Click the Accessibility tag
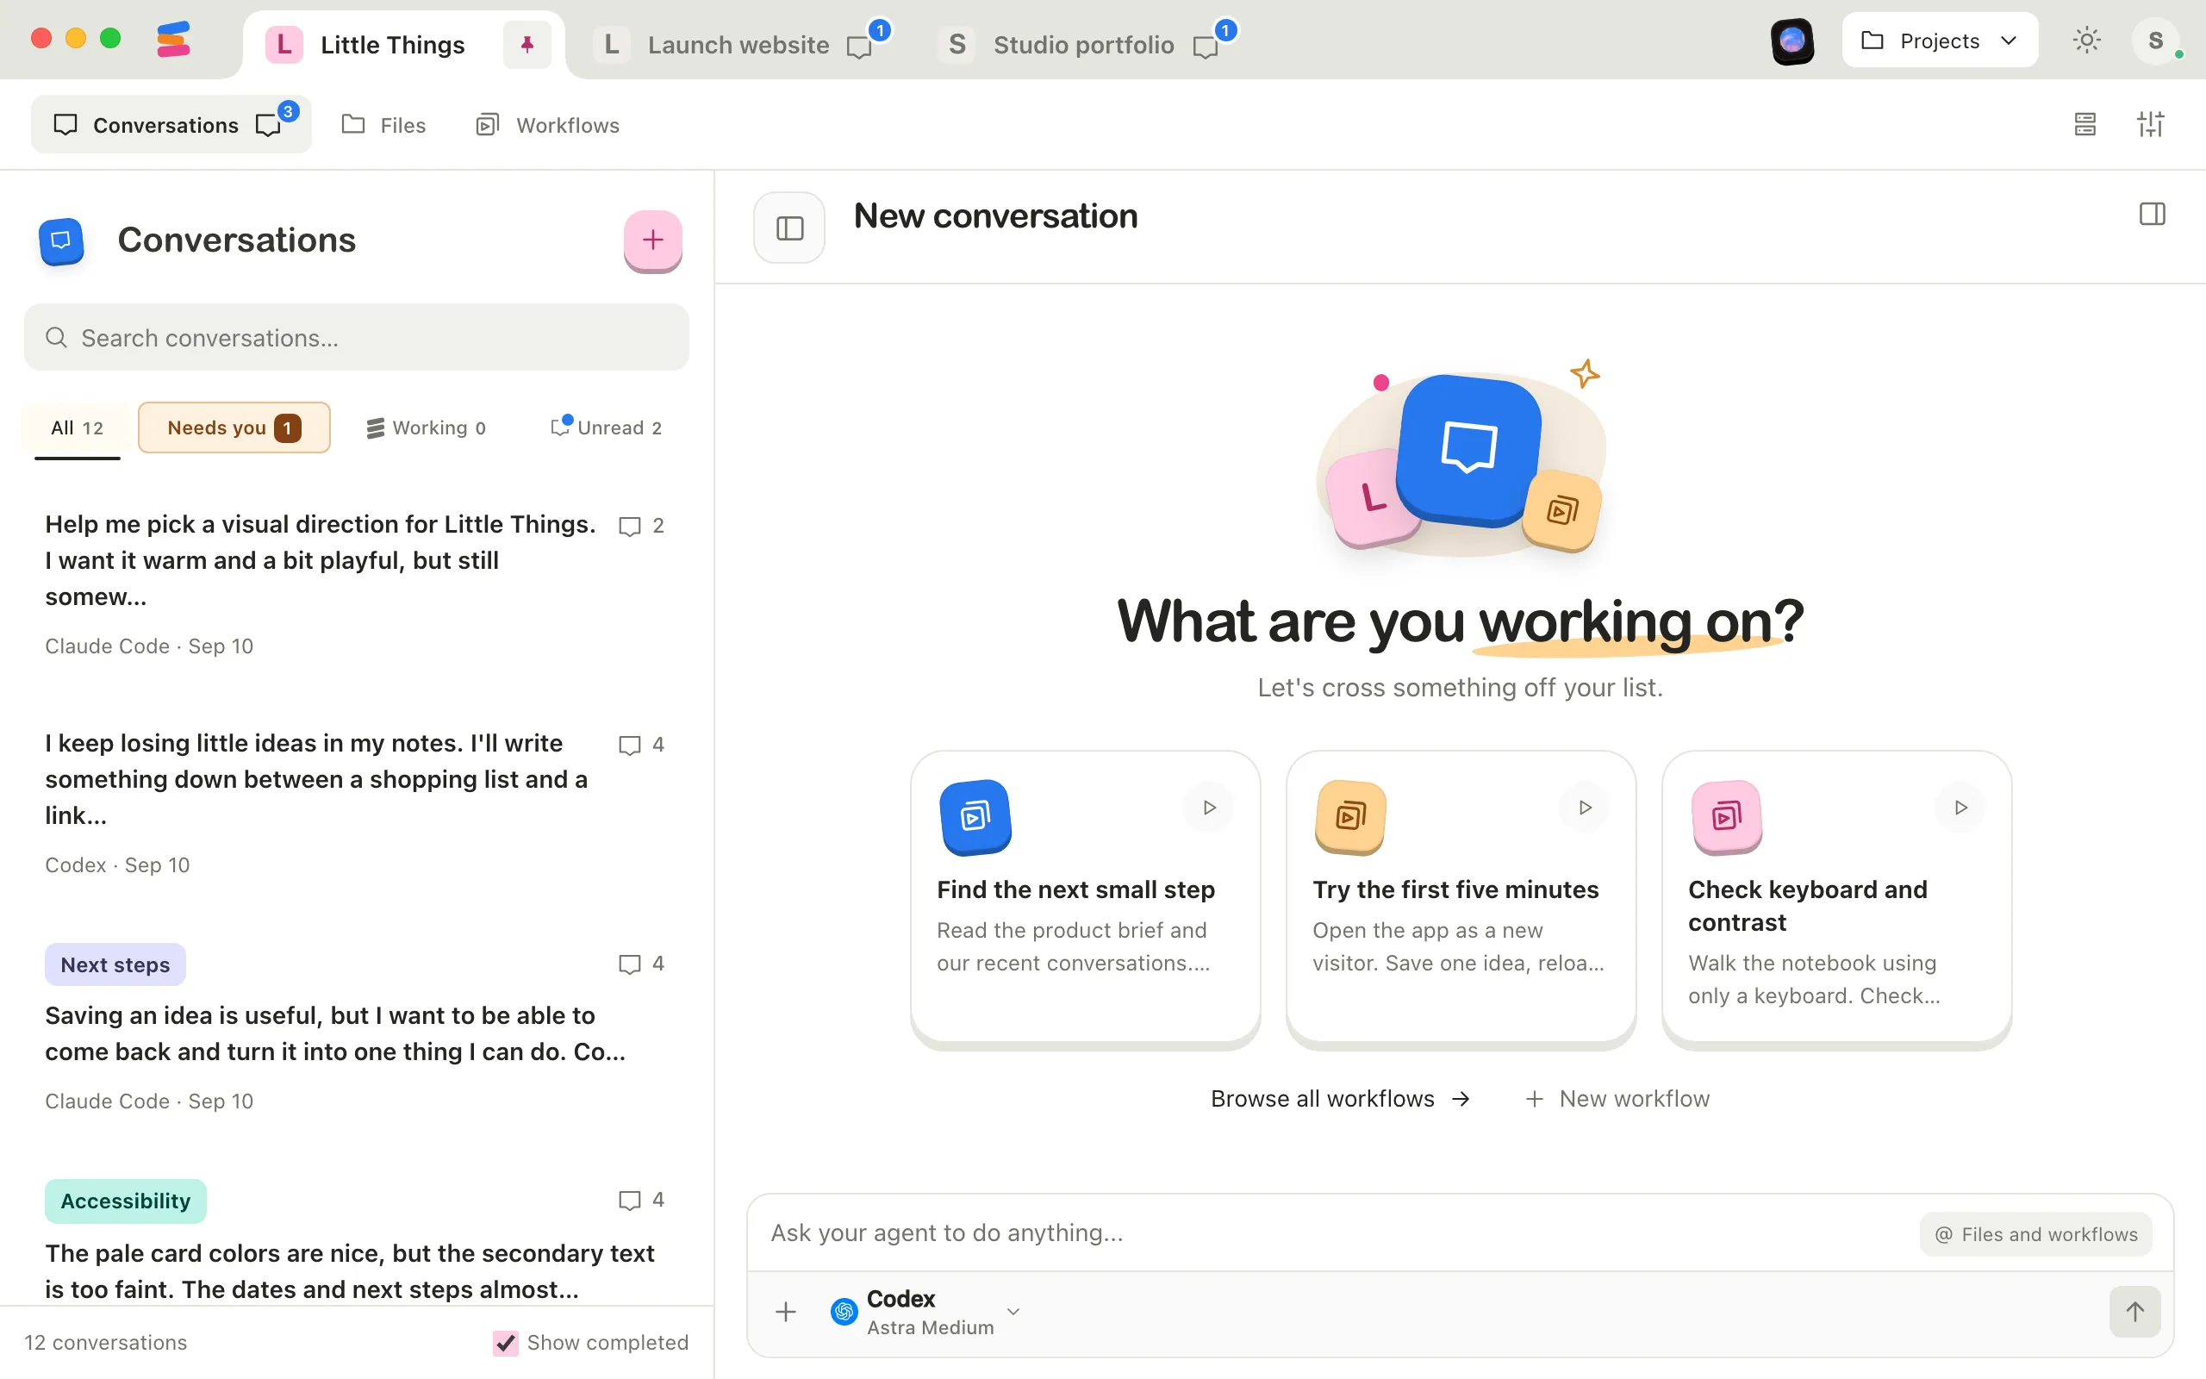Viewport: 2206px width, 1379px height. [x=126, y=1201]
